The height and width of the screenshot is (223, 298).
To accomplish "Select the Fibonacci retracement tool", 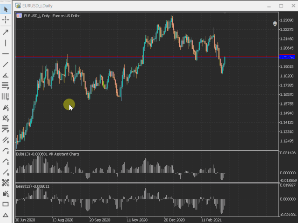I will coord(6,86).
